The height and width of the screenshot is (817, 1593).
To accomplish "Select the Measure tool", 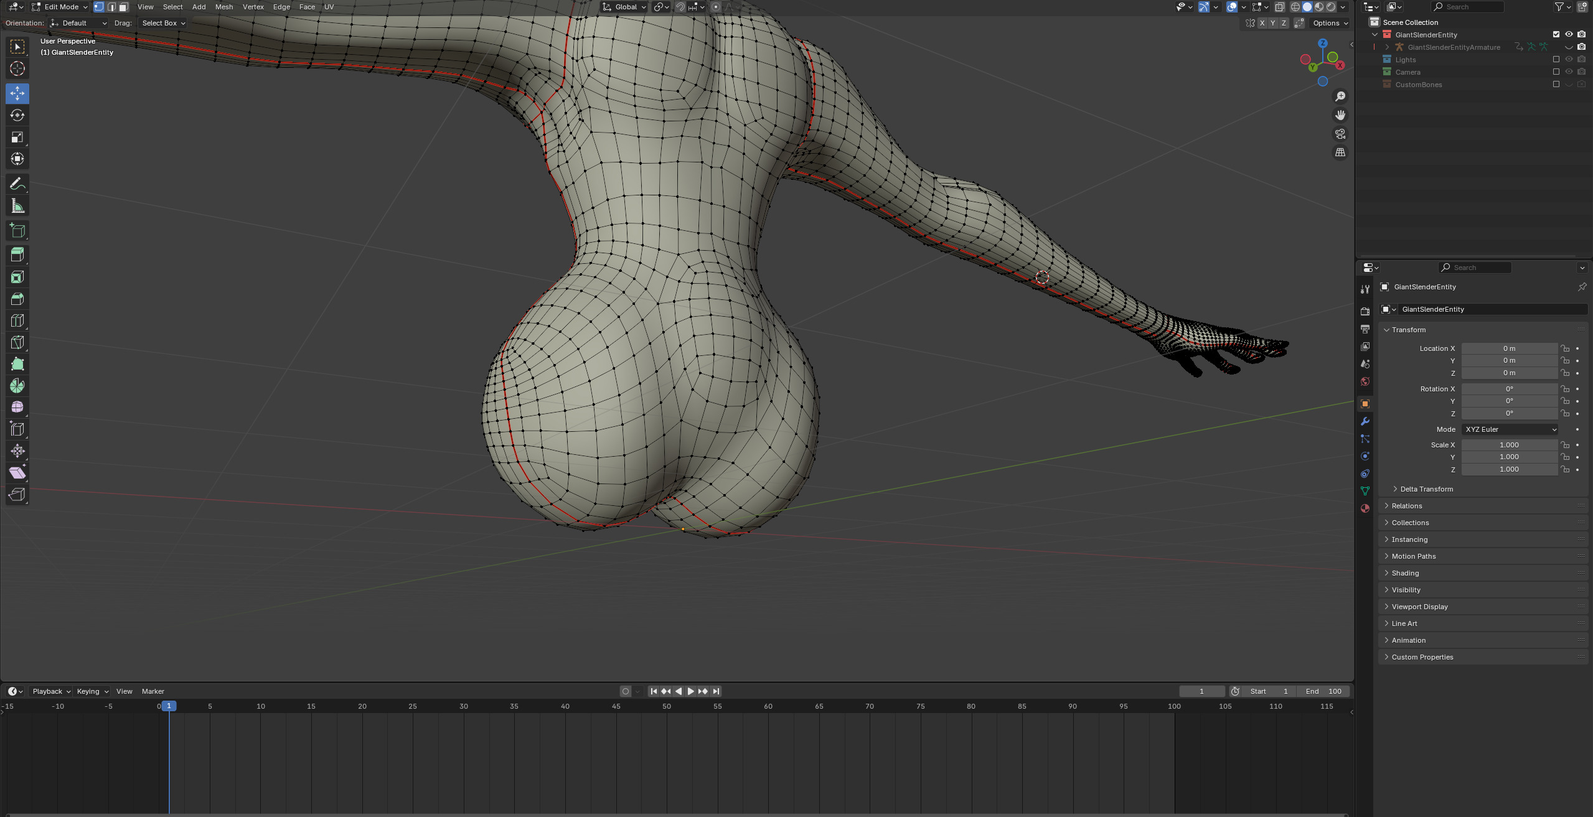I will (17, 206).
